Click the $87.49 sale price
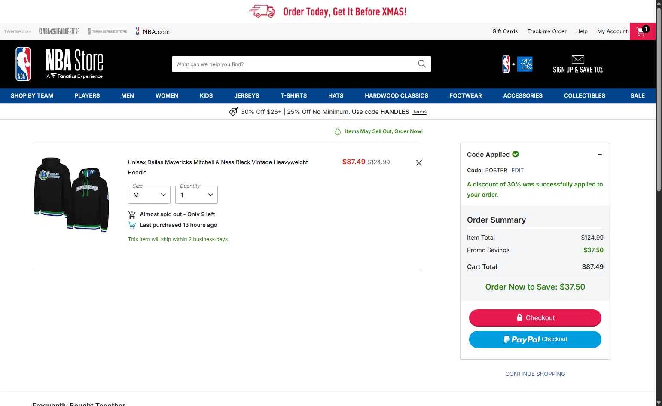 [354, 162]
